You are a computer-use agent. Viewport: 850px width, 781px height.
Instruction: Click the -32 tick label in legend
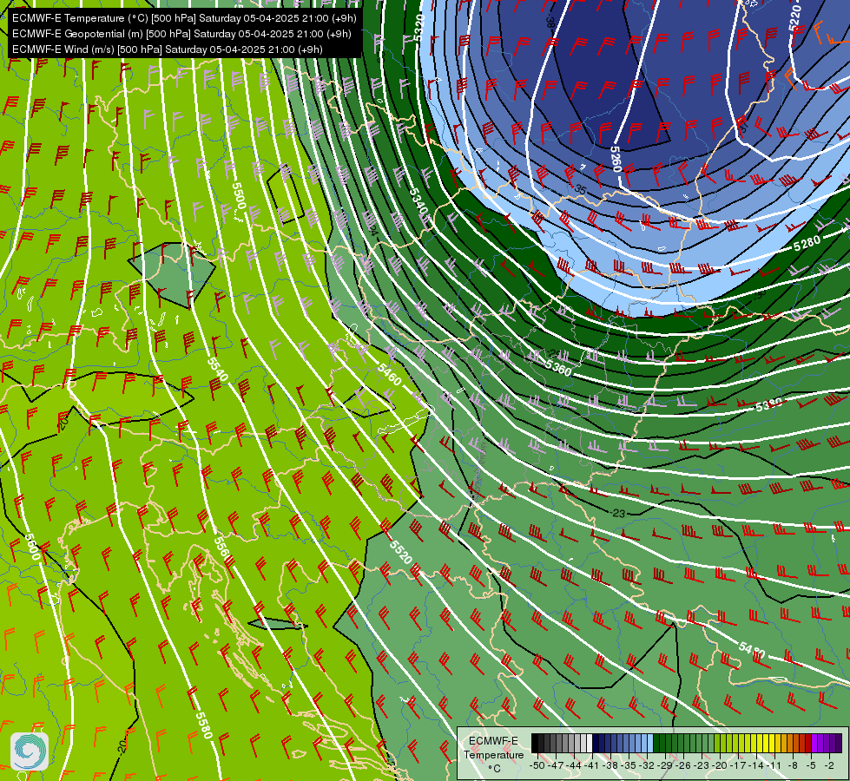pos(647,765)
